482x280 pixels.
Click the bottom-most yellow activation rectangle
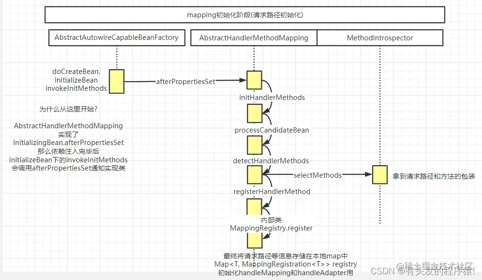click(254, 240)
